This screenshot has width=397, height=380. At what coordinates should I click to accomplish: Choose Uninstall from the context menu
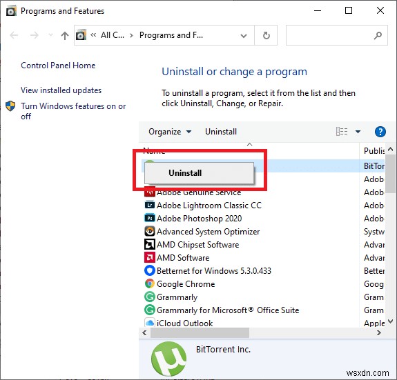[x=199, y=173]
